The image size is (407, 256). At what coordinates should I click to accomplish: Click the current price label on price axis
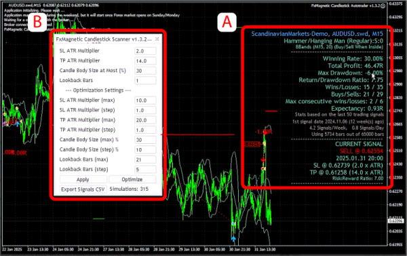[x=395, y=221]
